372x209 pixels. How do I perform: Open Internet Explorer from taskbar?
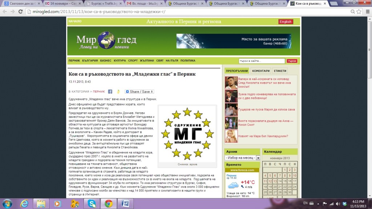[x=24, y=203]
